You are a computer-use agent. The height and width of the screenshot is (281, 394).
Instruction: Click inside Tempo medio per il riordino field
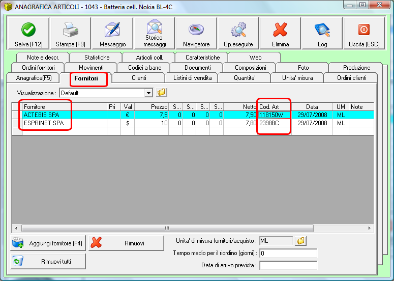tap(288, 253)
